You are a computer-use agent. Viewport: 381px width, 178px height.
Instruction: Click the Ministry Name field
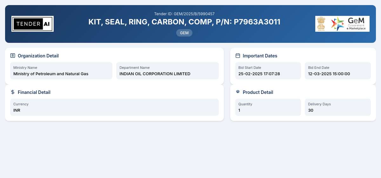point(61,71)
